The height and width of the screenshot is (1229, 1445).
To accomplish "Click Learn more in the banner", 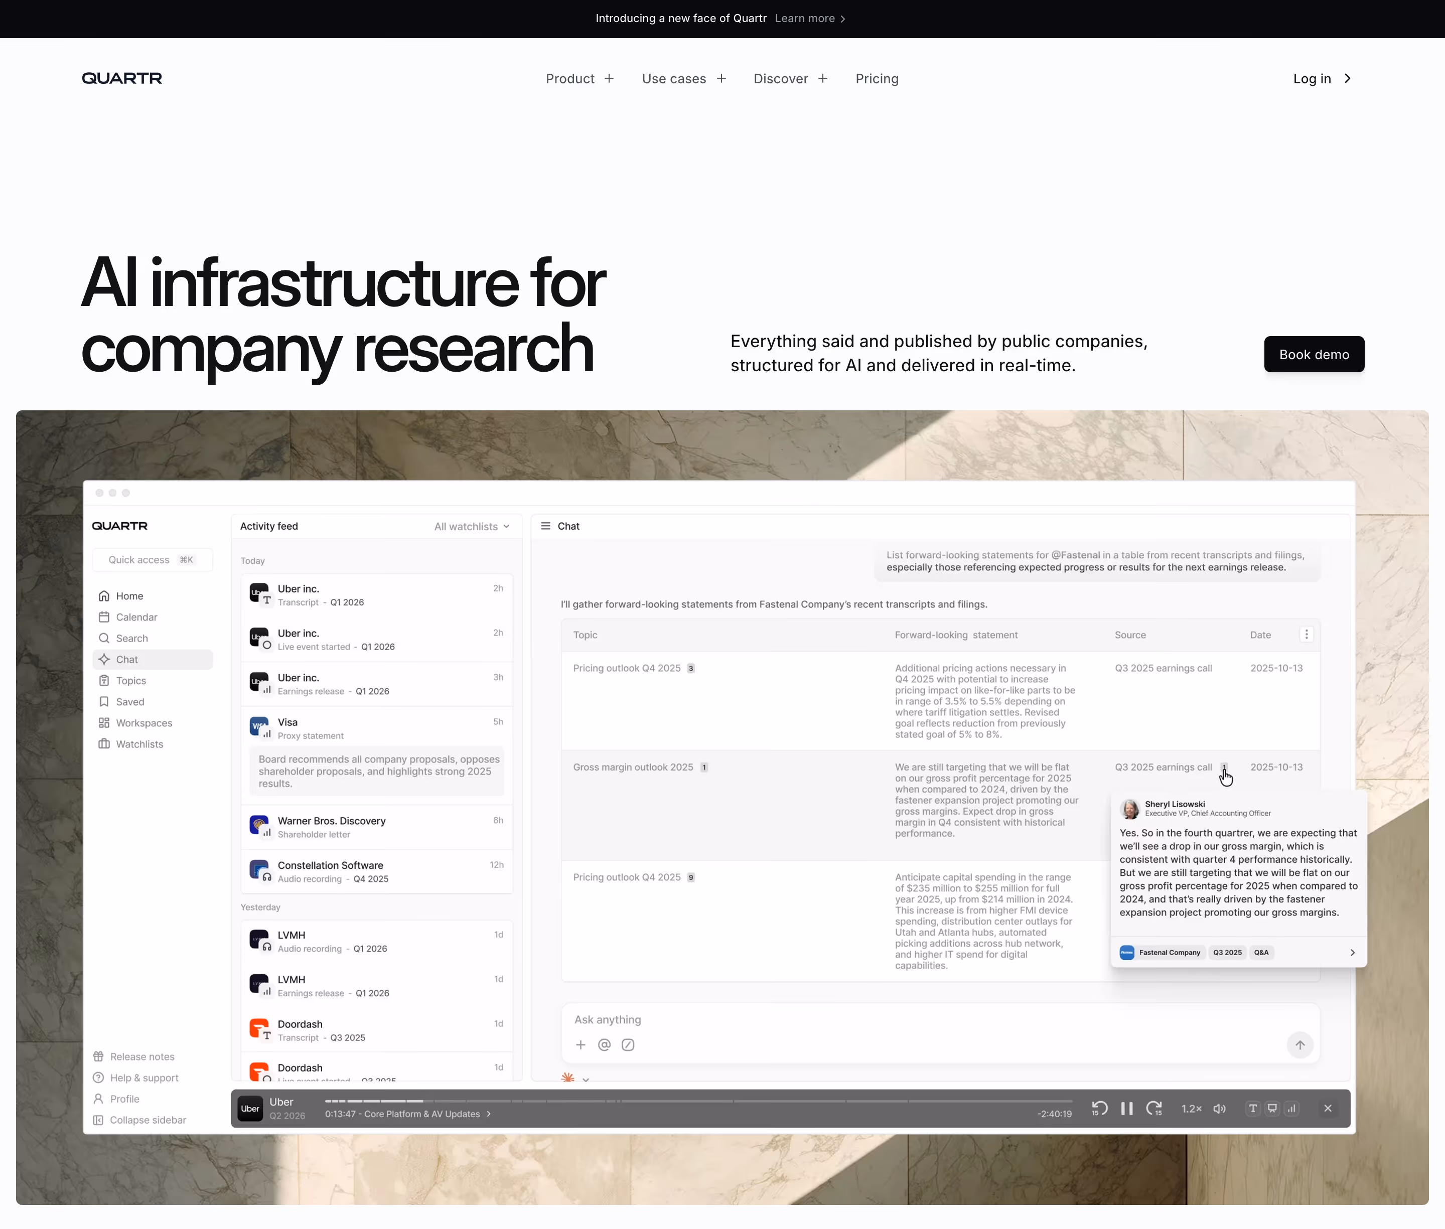I will click(810, 18).
